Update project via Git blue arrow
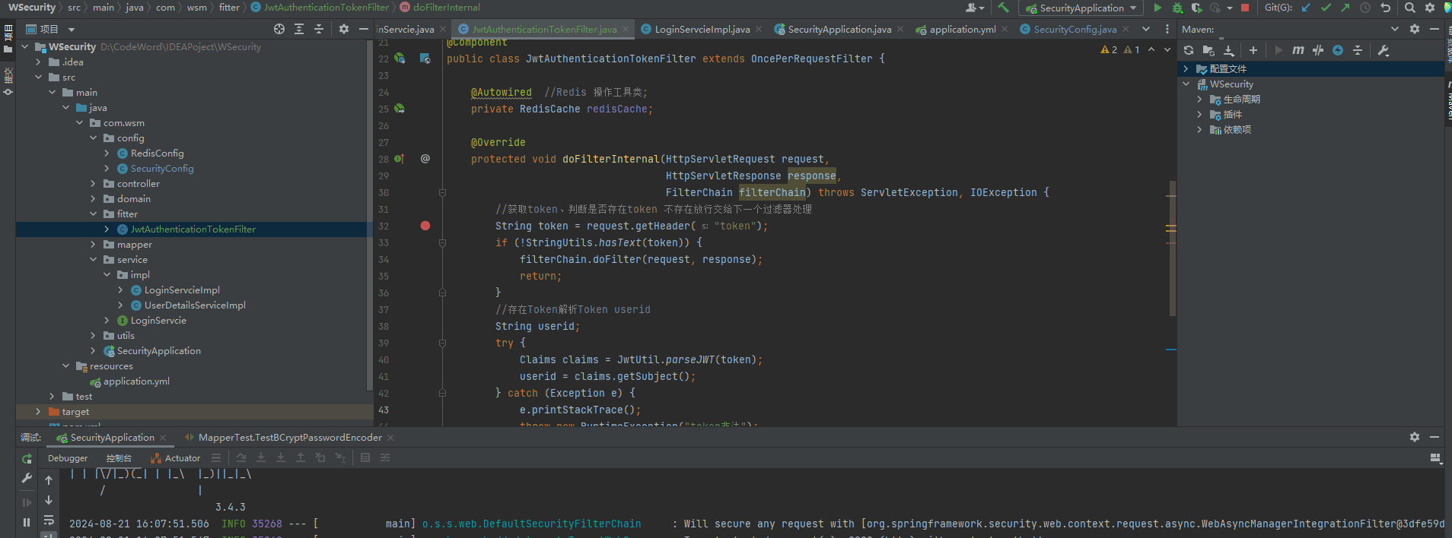 point(1306,8)
